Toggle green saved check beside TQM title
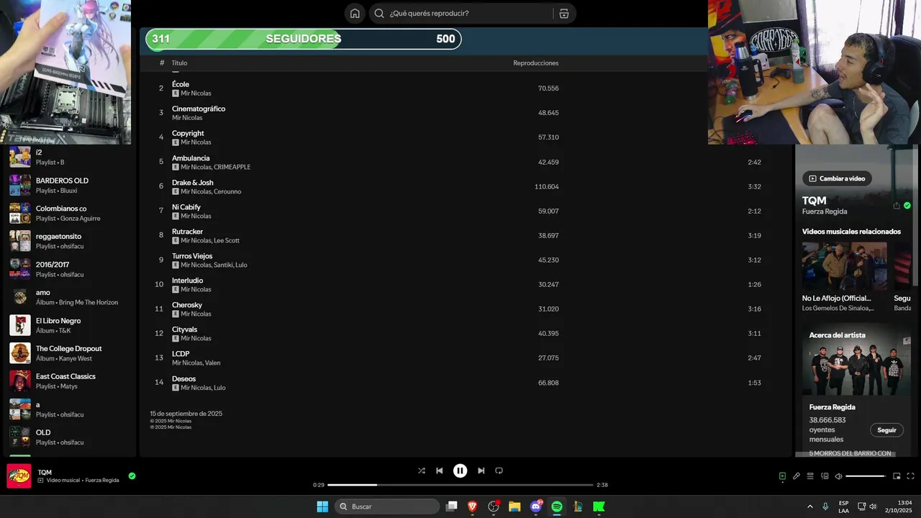921x518 pixels. (x=907, y=206)
